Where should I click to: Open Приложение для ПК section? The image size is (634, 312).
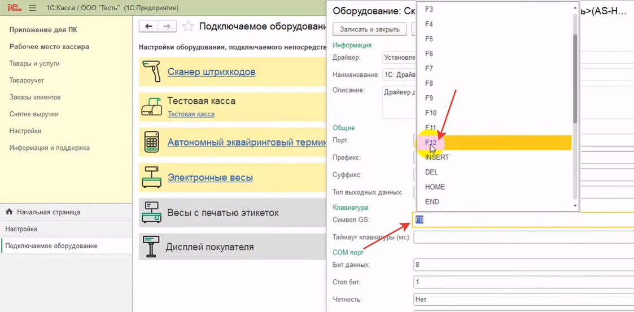point(43,29)
